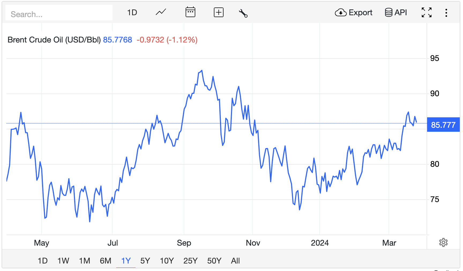
Task: Select the 10Y time range tab
Action: [167, 261]
